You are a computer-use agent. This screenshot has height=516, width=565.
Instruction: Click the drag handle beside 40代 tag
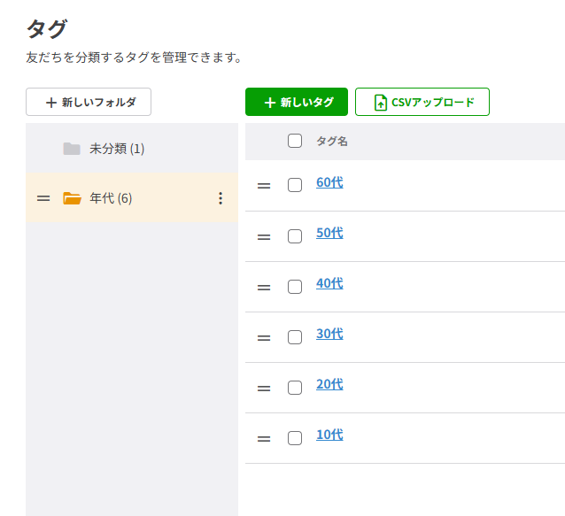[x=264, y=287]
